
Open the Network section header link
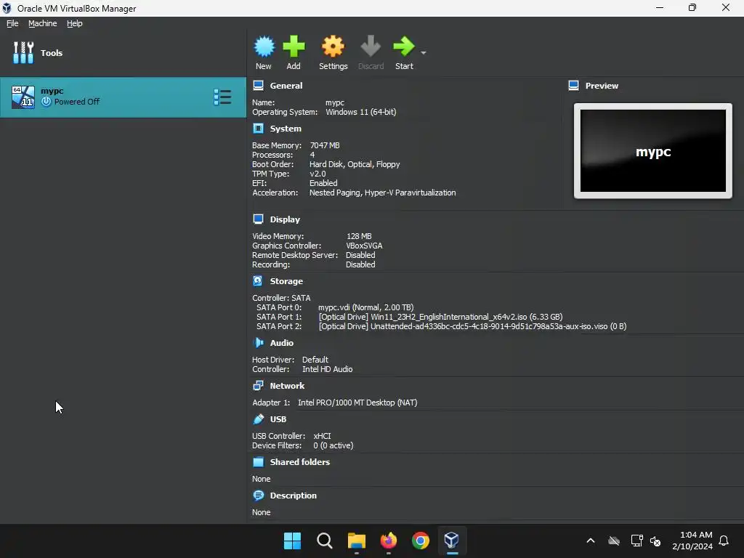coord(288,386)
